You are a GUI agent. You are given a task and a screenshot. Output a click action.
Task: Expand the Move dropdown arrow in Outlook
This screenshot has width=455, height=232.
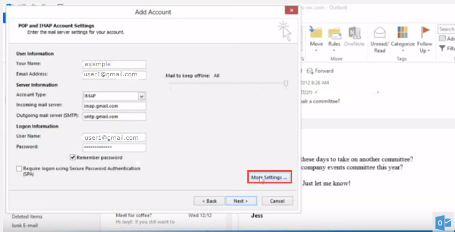pos(316,50)
